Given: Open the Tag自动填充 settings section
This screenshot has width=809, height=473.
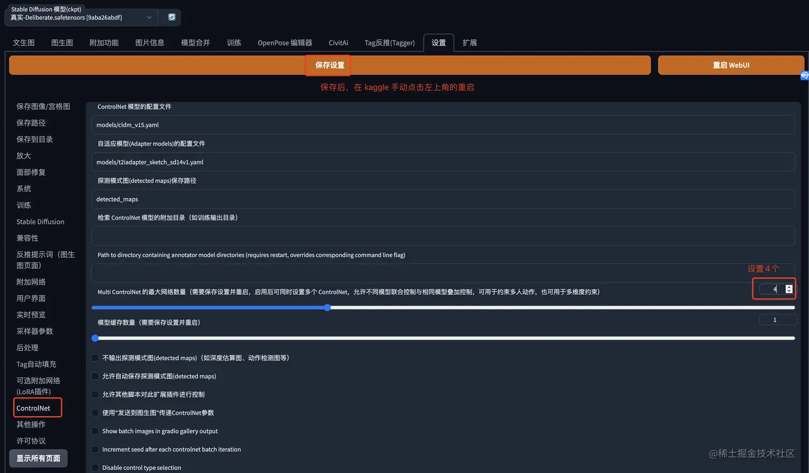Looking at the screenshot, I should click(36, 364).
